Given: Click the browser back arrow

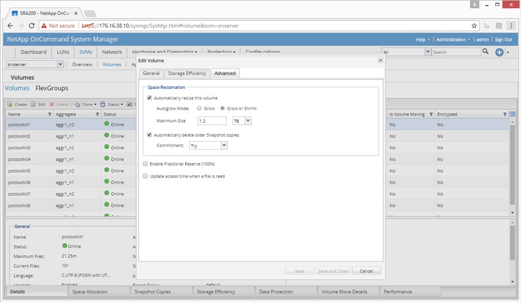Looking at the screenshot, I should [x=10, y=26].
